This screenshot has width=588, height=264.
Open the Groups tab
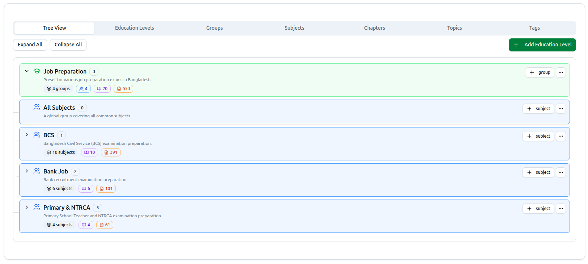point(215,28)
